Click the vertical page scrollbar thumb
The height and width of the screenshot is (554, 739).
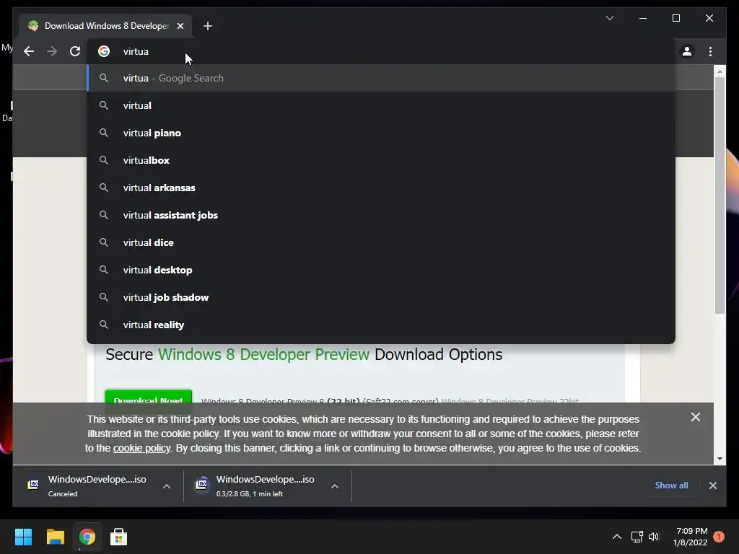pyautogui.click(x=720, y=195)
